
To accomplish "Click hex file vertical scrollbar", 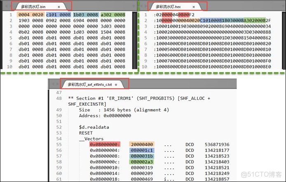I will (283, 40).
